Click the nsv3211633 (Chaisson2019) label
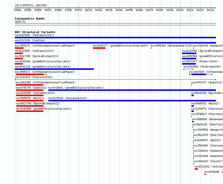 tap(34, 77)
